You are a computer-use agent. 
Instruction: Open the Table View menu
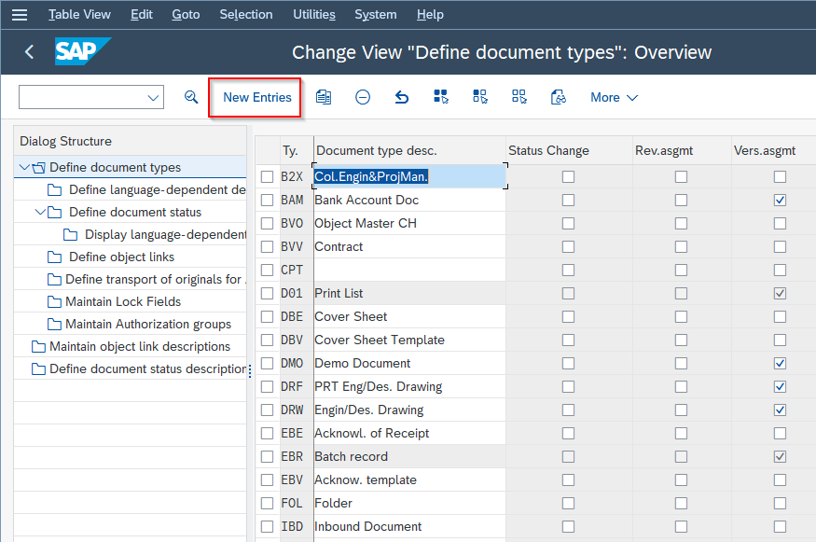click(x=78, y=14)
